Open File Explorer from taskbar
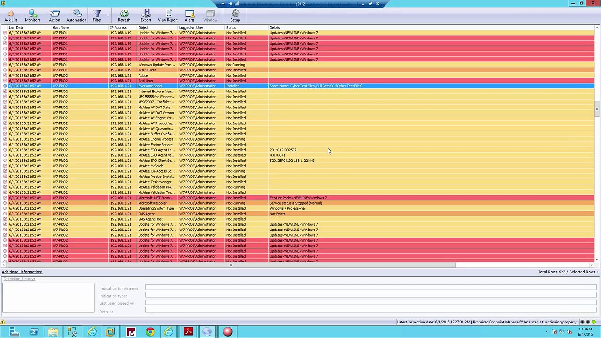The height and width of the screenshot is (338, 601). coord(53,332)
